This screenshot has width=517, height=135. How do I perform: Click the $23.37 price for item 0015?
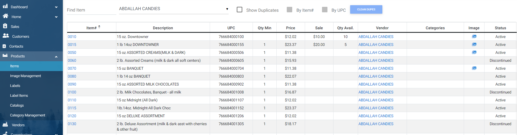coord(290,45)
